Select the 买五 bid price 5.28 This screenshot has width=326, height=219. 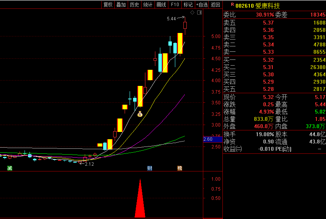(268, 89)
